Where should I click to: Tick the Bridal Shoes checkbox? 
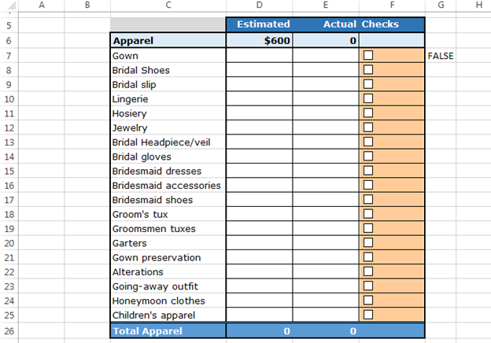point(368,69)
